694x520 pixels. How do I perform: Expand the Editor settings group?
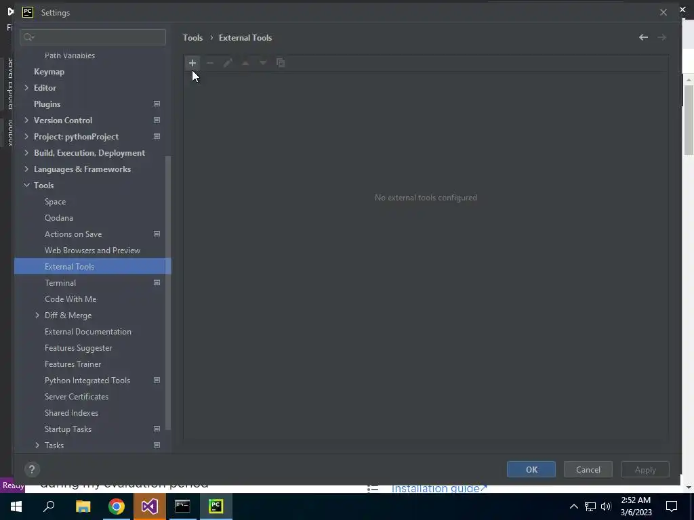point(26,87)
